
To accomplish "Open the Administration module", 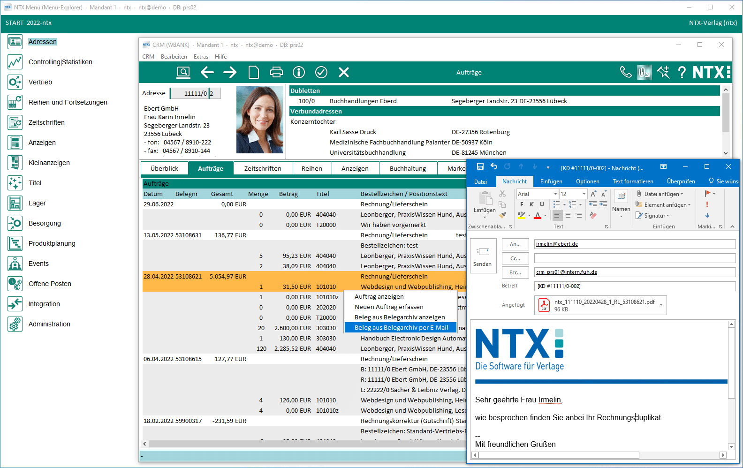I will [x=49, y=324].
